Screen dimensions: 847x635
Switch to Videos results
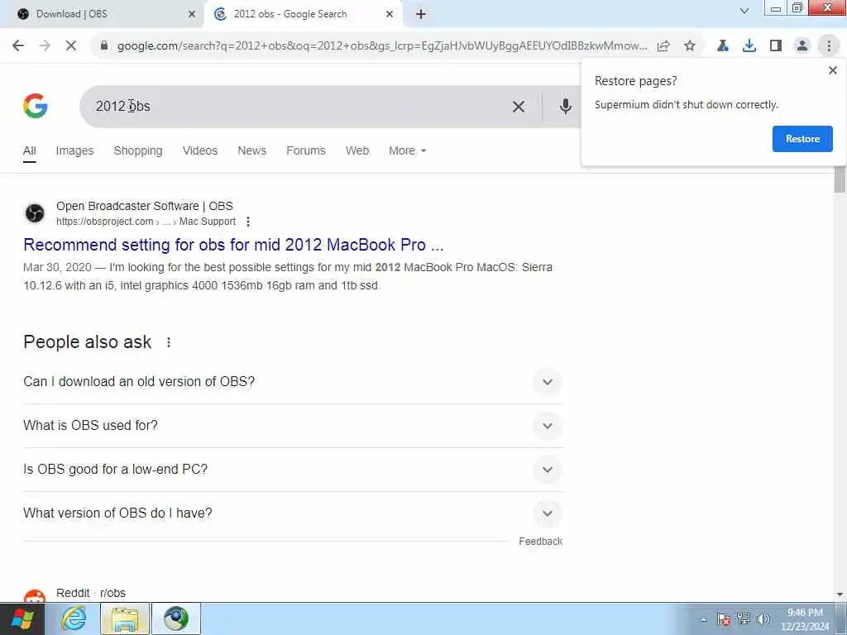coord(200,150)
